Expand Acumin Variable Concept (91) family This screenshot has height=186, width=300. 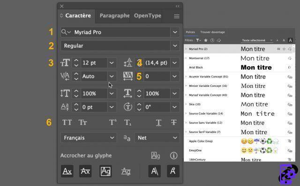pyautogui.click(x=186, y=77)
